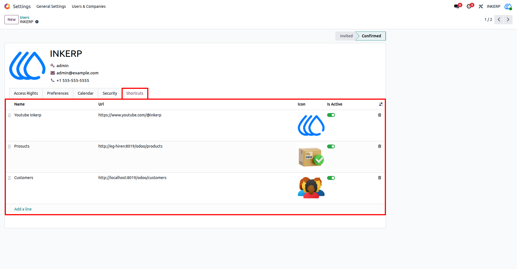Grab the drag handle of Youtube Inkerp row

[9, 115]
